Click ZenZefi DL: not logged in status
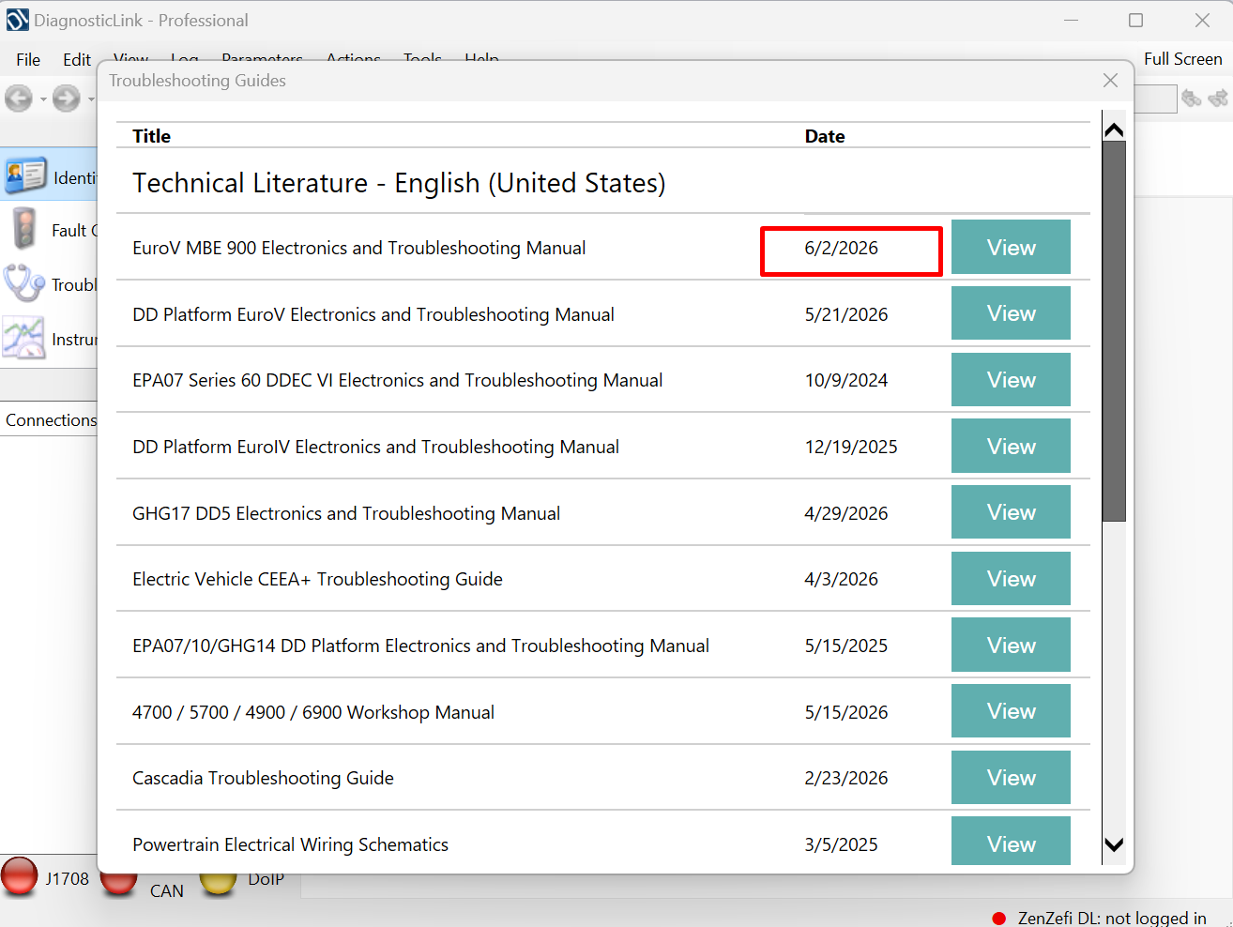The image size is (1233, 927). tap(1112, 919)
